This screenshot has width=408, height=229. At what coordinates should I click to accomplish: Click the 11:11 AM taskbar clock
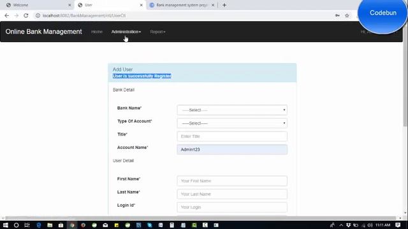pos(382,225)
